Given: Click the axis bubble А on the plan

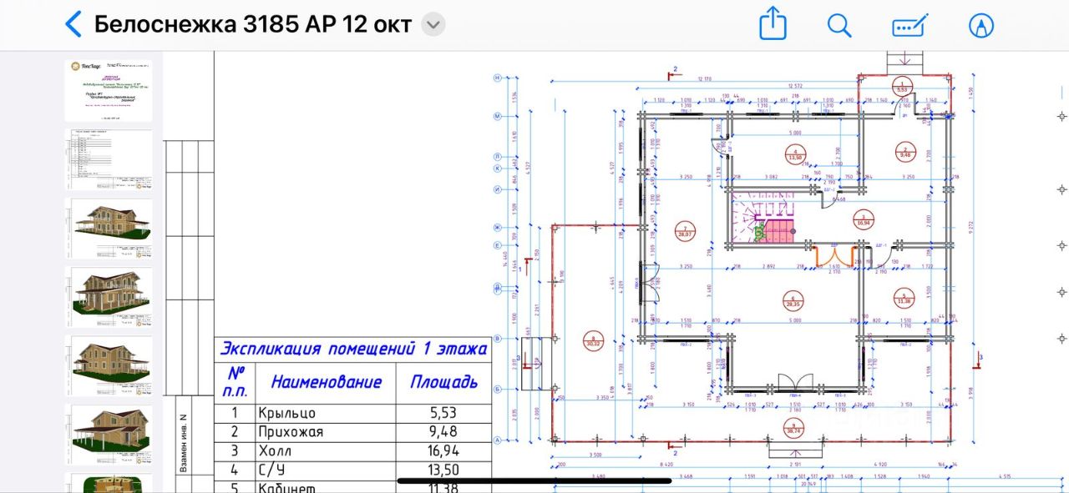Looking at the screenshot, I should [496, 440].
